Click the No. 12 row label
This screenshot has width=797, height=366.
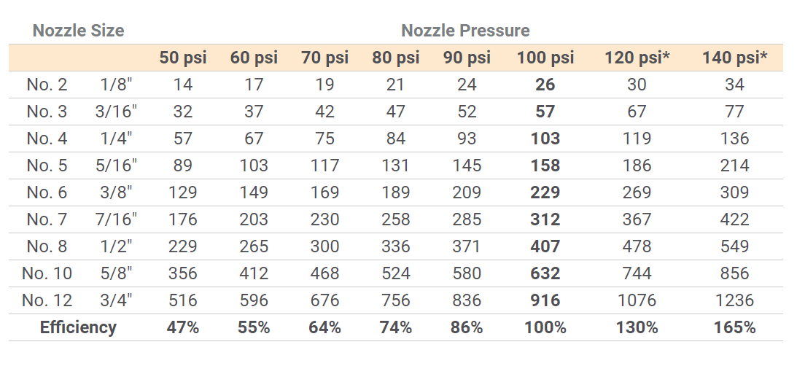(47, 300)
